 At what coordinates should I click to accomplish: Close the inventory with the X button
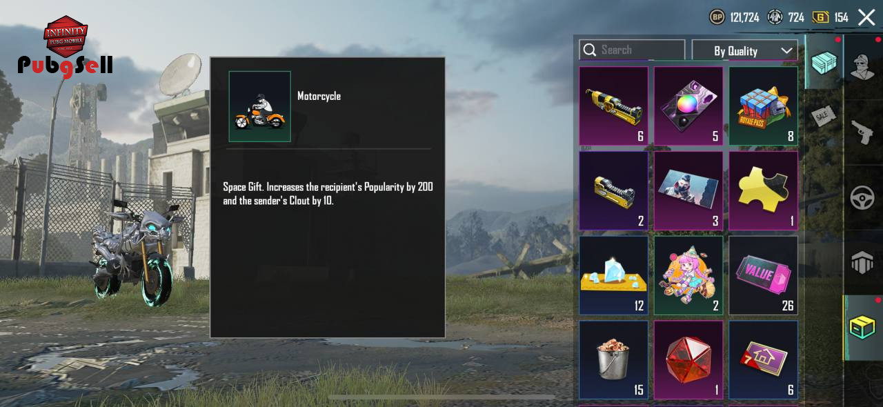click(866, 17)
